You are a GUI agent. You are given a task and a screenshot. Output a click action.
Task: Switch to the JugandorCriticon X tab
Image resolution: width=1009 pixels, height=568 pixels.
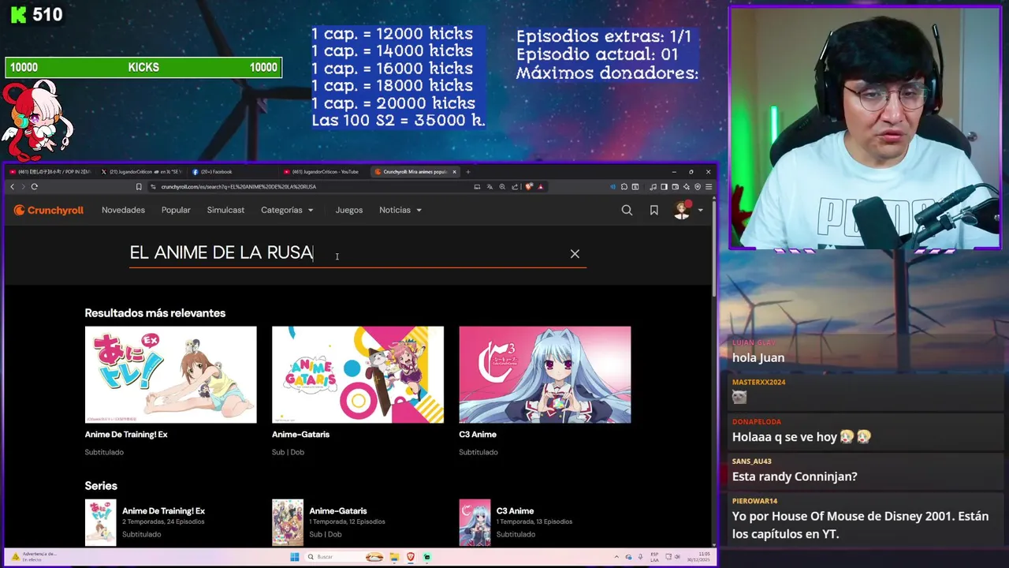142,171
